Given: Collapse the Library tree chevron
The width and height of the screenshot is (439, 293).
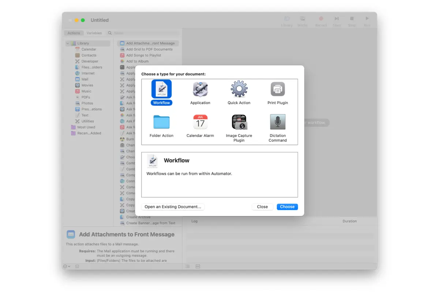Looking at the screenshot, I should pyautogui.click(x=68, y=43).
